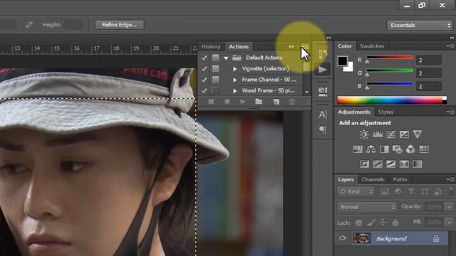Image resolution: width=456 pixels, height=256 pixels.
Task: Create a new action
Action: pyautogui.click(x=276, y=102)
